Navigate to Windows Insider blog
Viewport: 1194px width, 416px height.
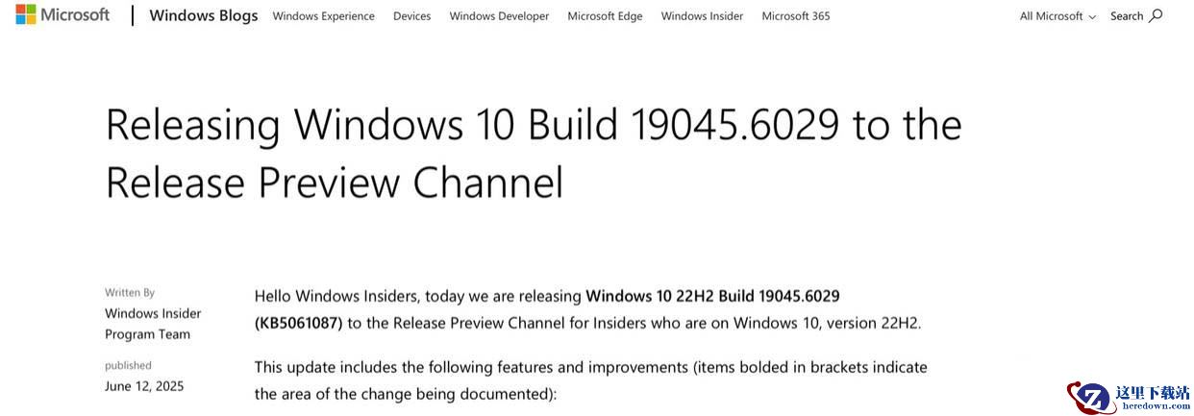[702, 16]
